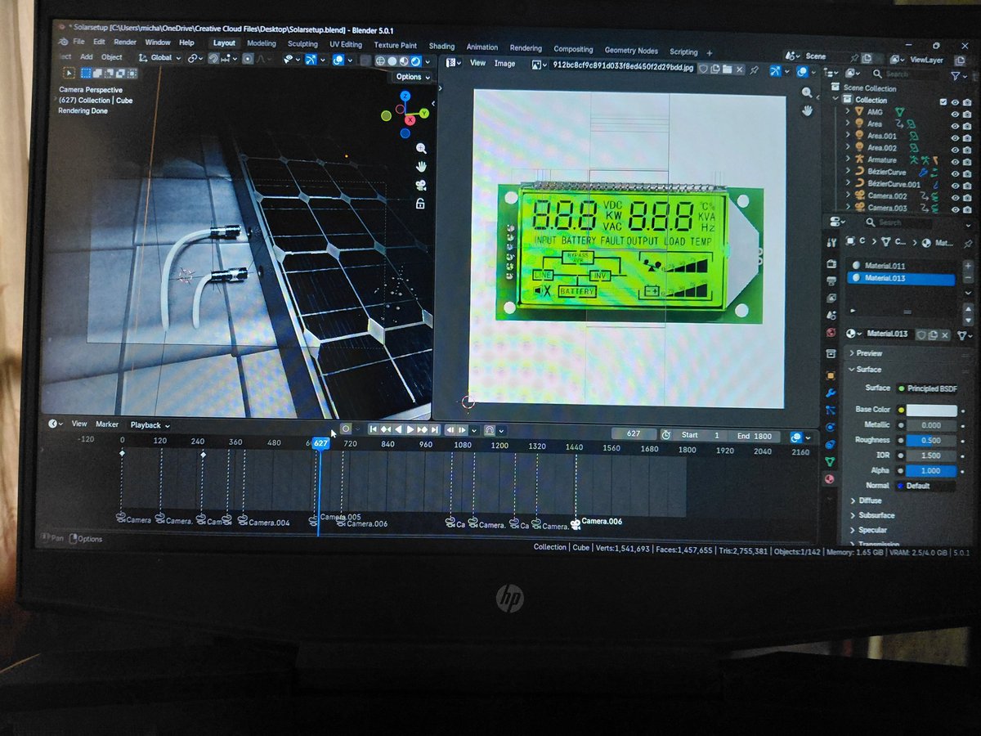Open the viewport Options dropdown
This screenshot has height=736, width=981.
411,77
